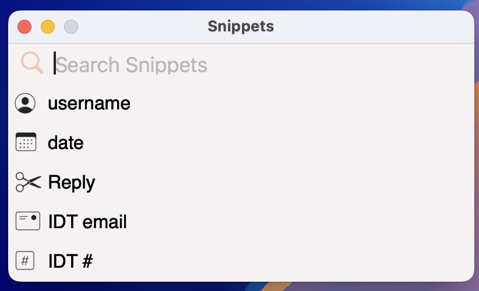Open the IDT email snippet
The width and height of the screenshot is (479, 291).
tap(87, 222)
